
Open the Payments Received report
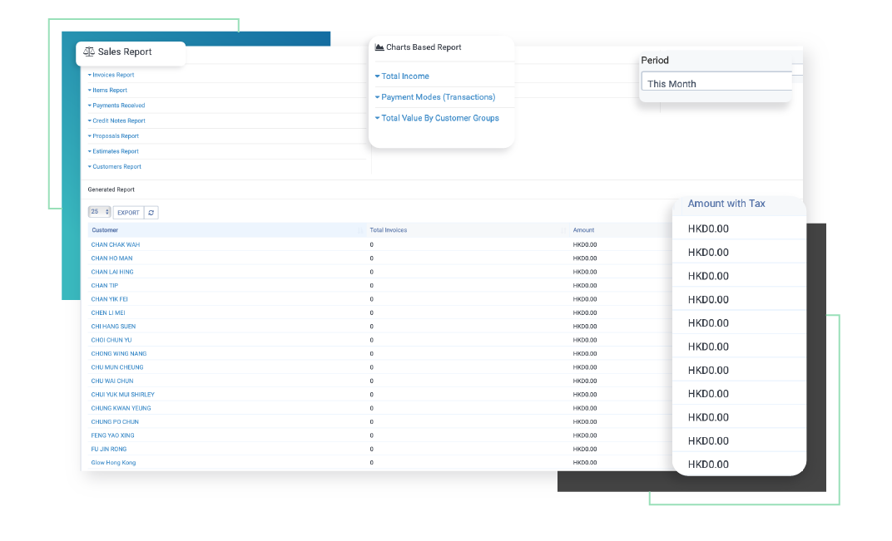[x=117, y=106]
